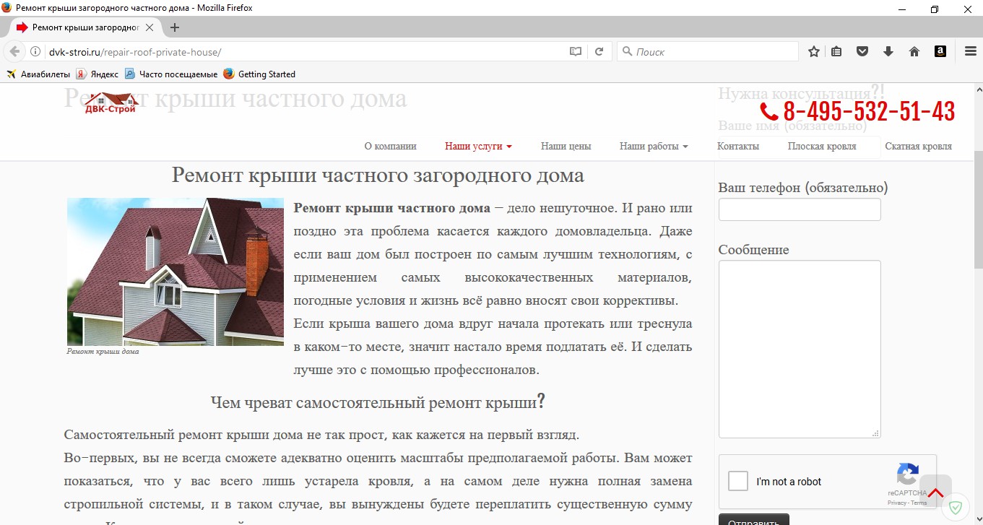
Task: Show bookmarks list icon
Action: 836,51
